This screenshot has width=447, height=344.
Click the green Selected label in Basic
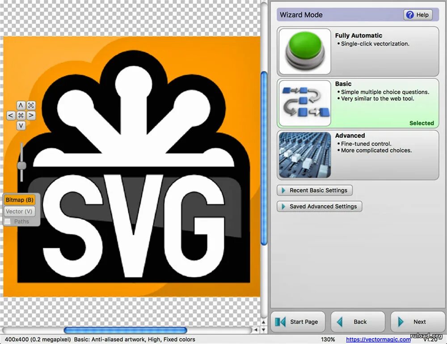pos(422,123)
